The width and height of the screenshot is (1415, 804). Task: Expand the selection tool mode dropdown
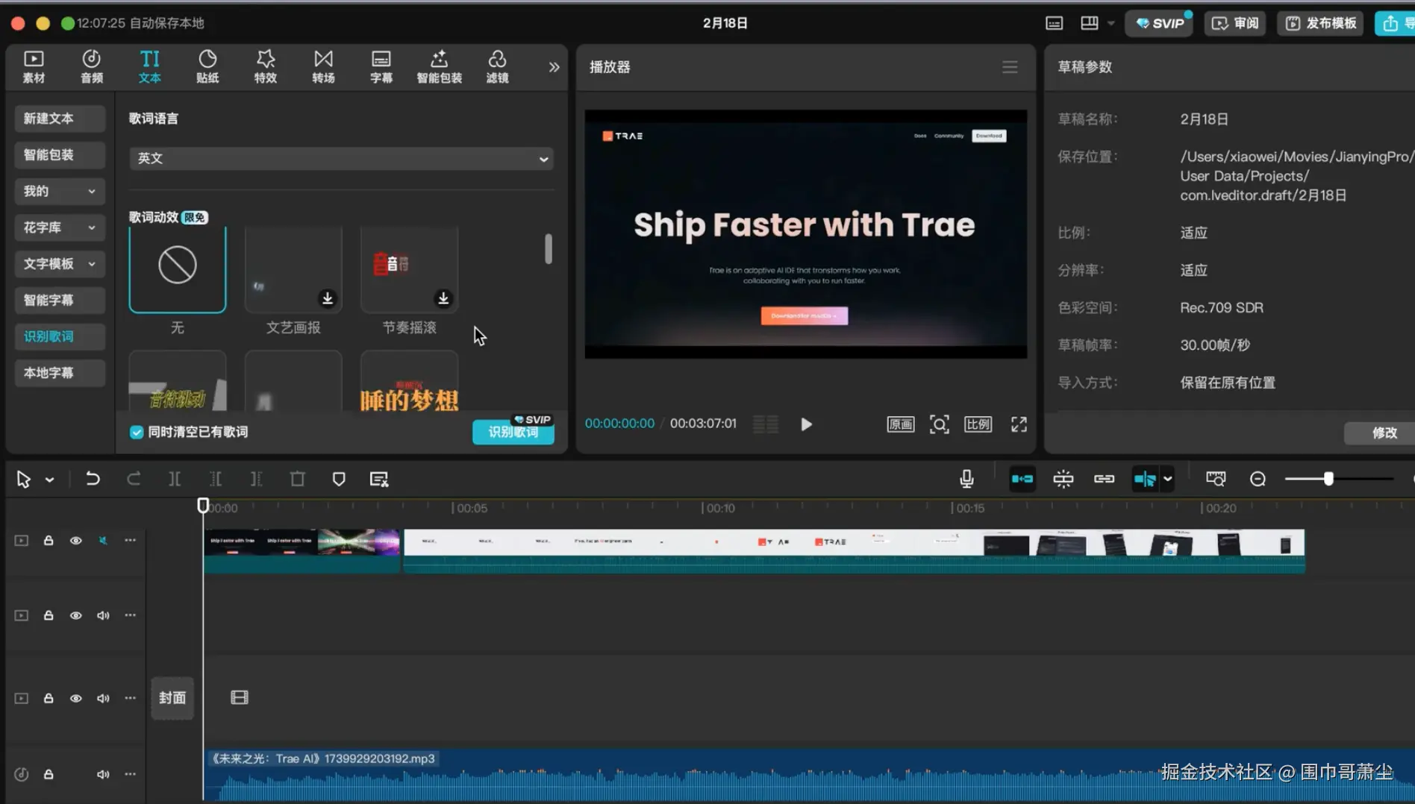(50, 480)
